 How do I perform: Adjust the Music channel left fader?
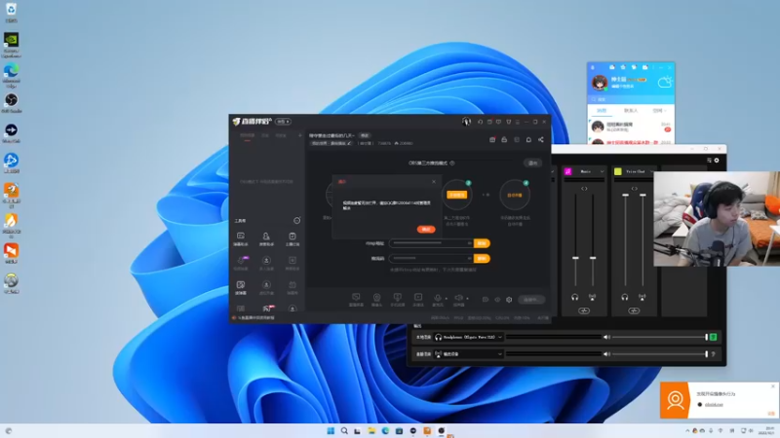[575, 258]
